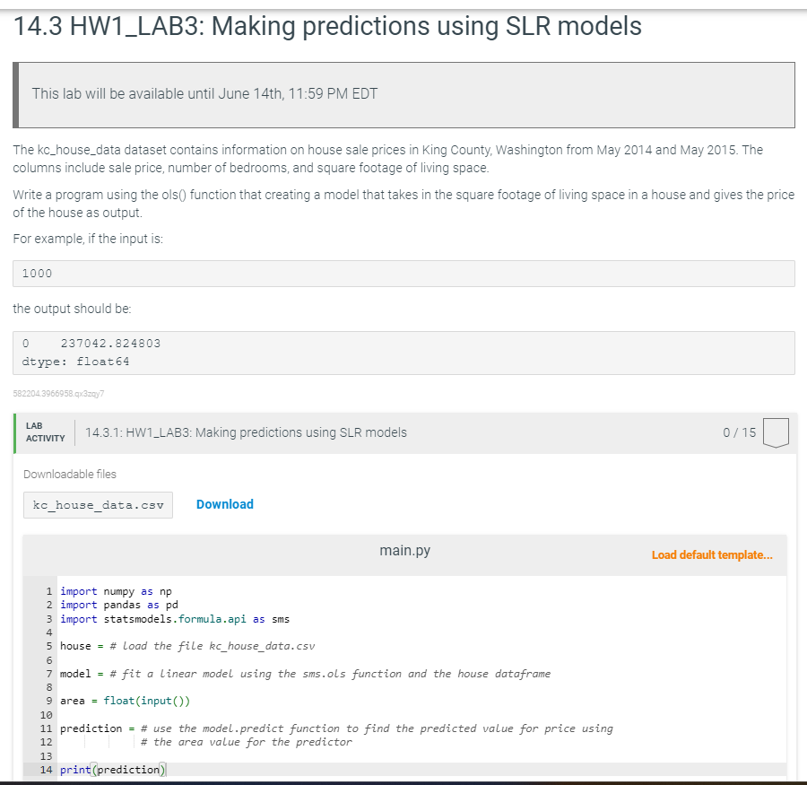Click the June 14th availability notice banner
This screenshot has width=807, height=785.
tap(403, 94)
